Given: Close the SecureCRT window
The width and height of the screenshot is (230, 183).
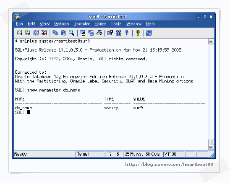Looking at the screenshot, I should coord(211,17).
